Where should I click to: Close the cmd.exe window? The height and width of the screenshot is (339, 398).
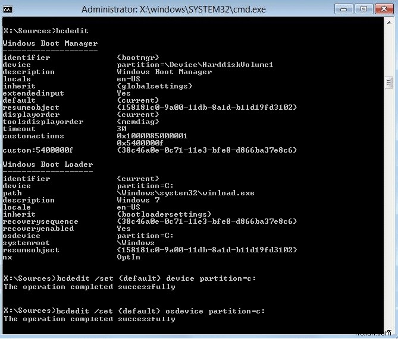[384, 9]
